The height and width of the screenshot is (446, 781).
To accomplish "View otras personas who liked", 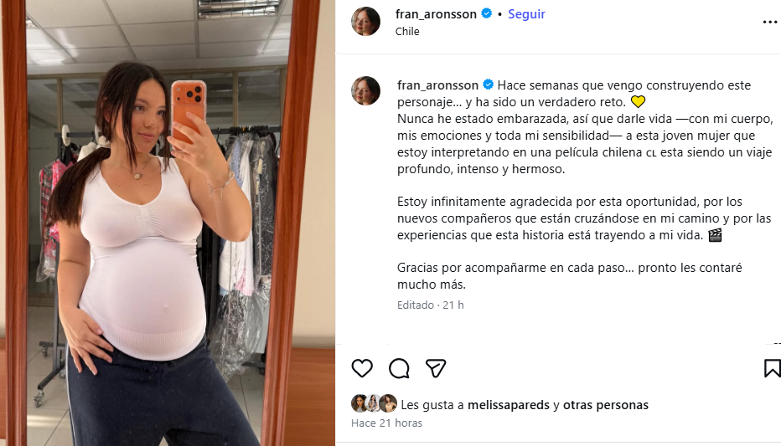I will (606, 405).
